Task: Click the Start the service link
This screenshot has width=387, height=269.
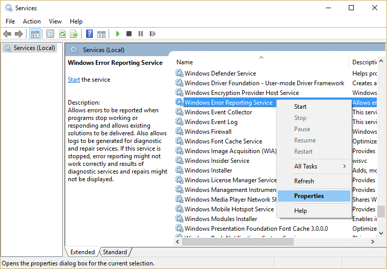Action: point(74,80)
